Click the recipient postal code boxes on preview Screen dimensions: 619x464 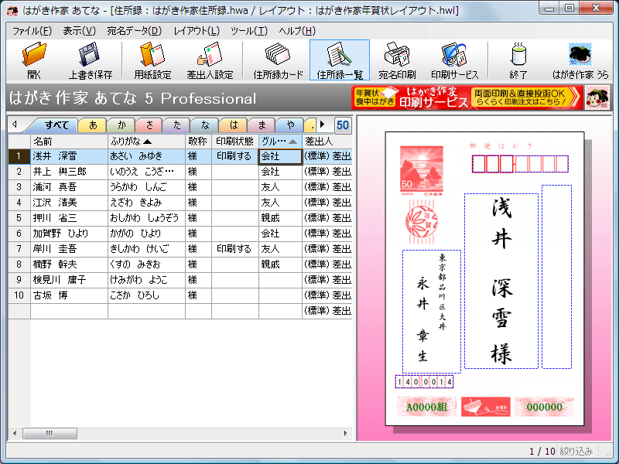click(x=520, y=164)
